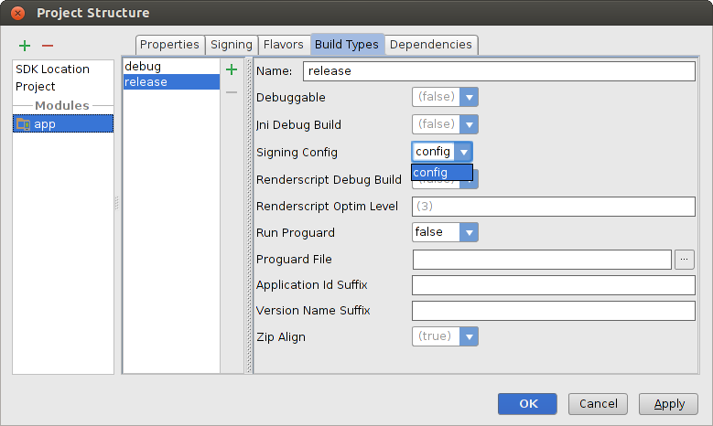
Task: Select the app module in sidebar
Action: coord(62,123)
